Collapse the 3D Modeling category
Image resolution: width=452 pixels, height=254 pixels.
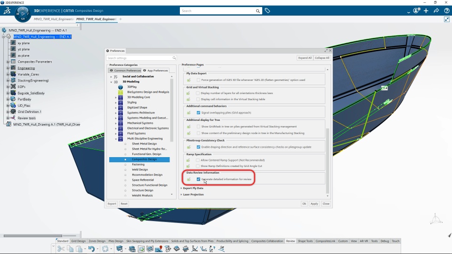tap(111, 82)
